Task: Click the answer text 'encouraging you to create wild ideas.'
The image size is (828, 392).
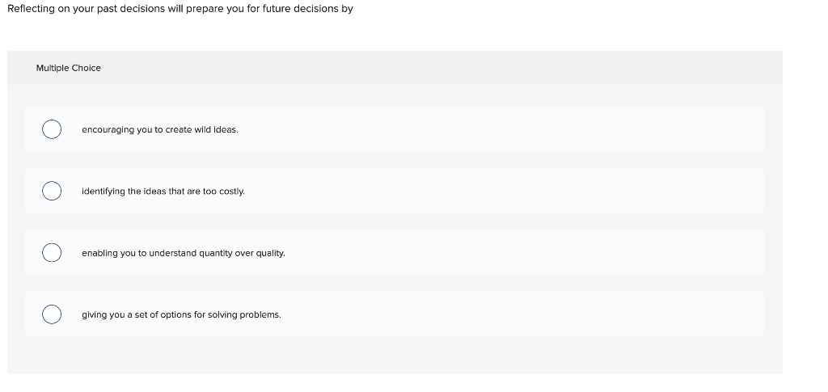Action: pos(159,129)
